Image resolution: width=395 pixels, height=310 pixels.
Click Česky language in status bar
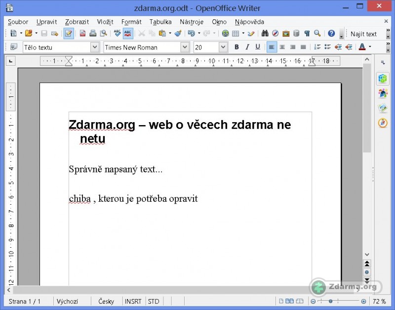coord(106,301)
